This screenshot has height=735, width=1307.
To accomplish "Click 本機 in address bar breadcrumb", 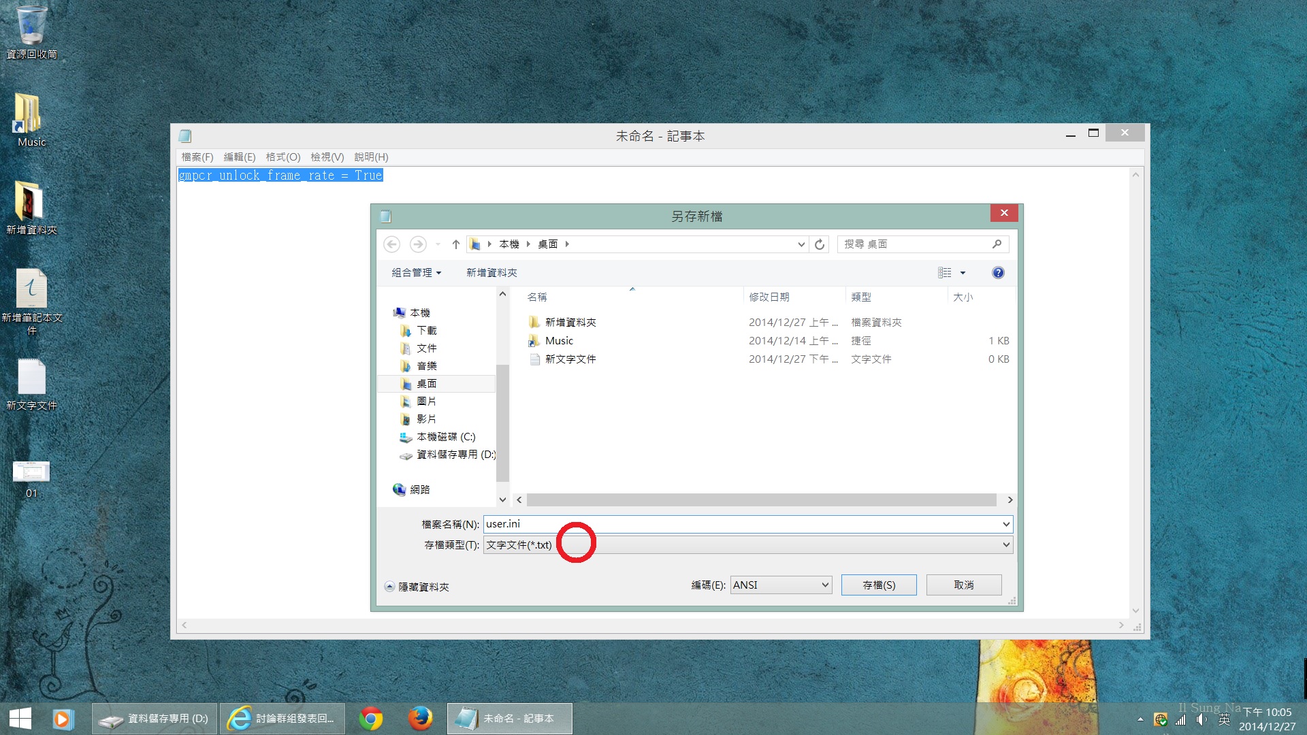I will click(509, 244).
